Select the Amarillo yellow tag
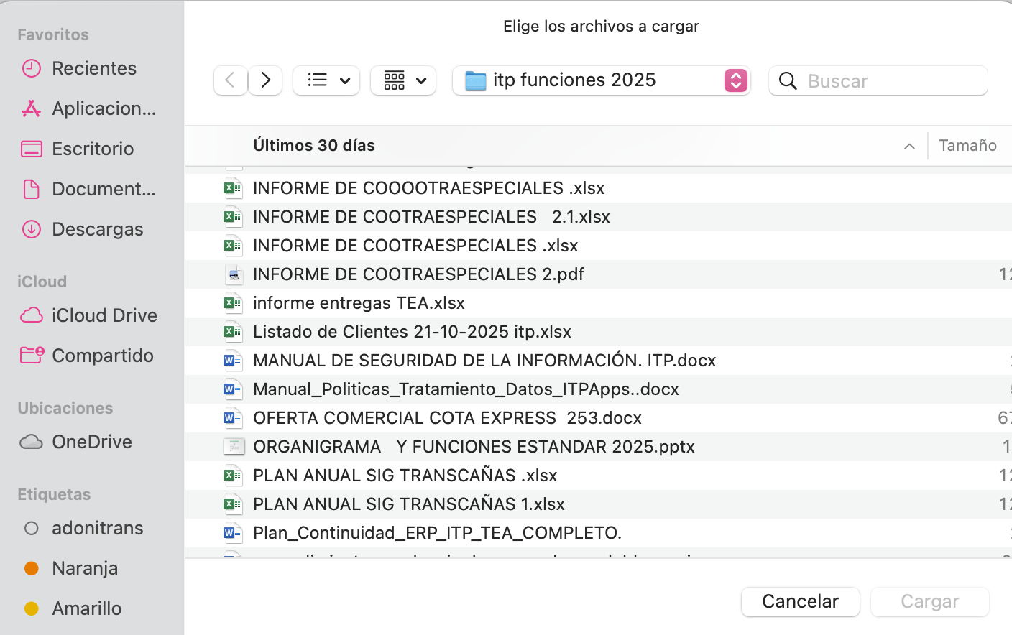1012x635 pixels. [86, 608]
